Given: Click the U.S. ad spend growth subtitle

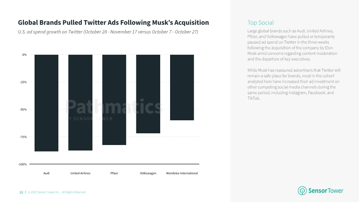Looking at the screenshot, I should click(x=108, y=32).
